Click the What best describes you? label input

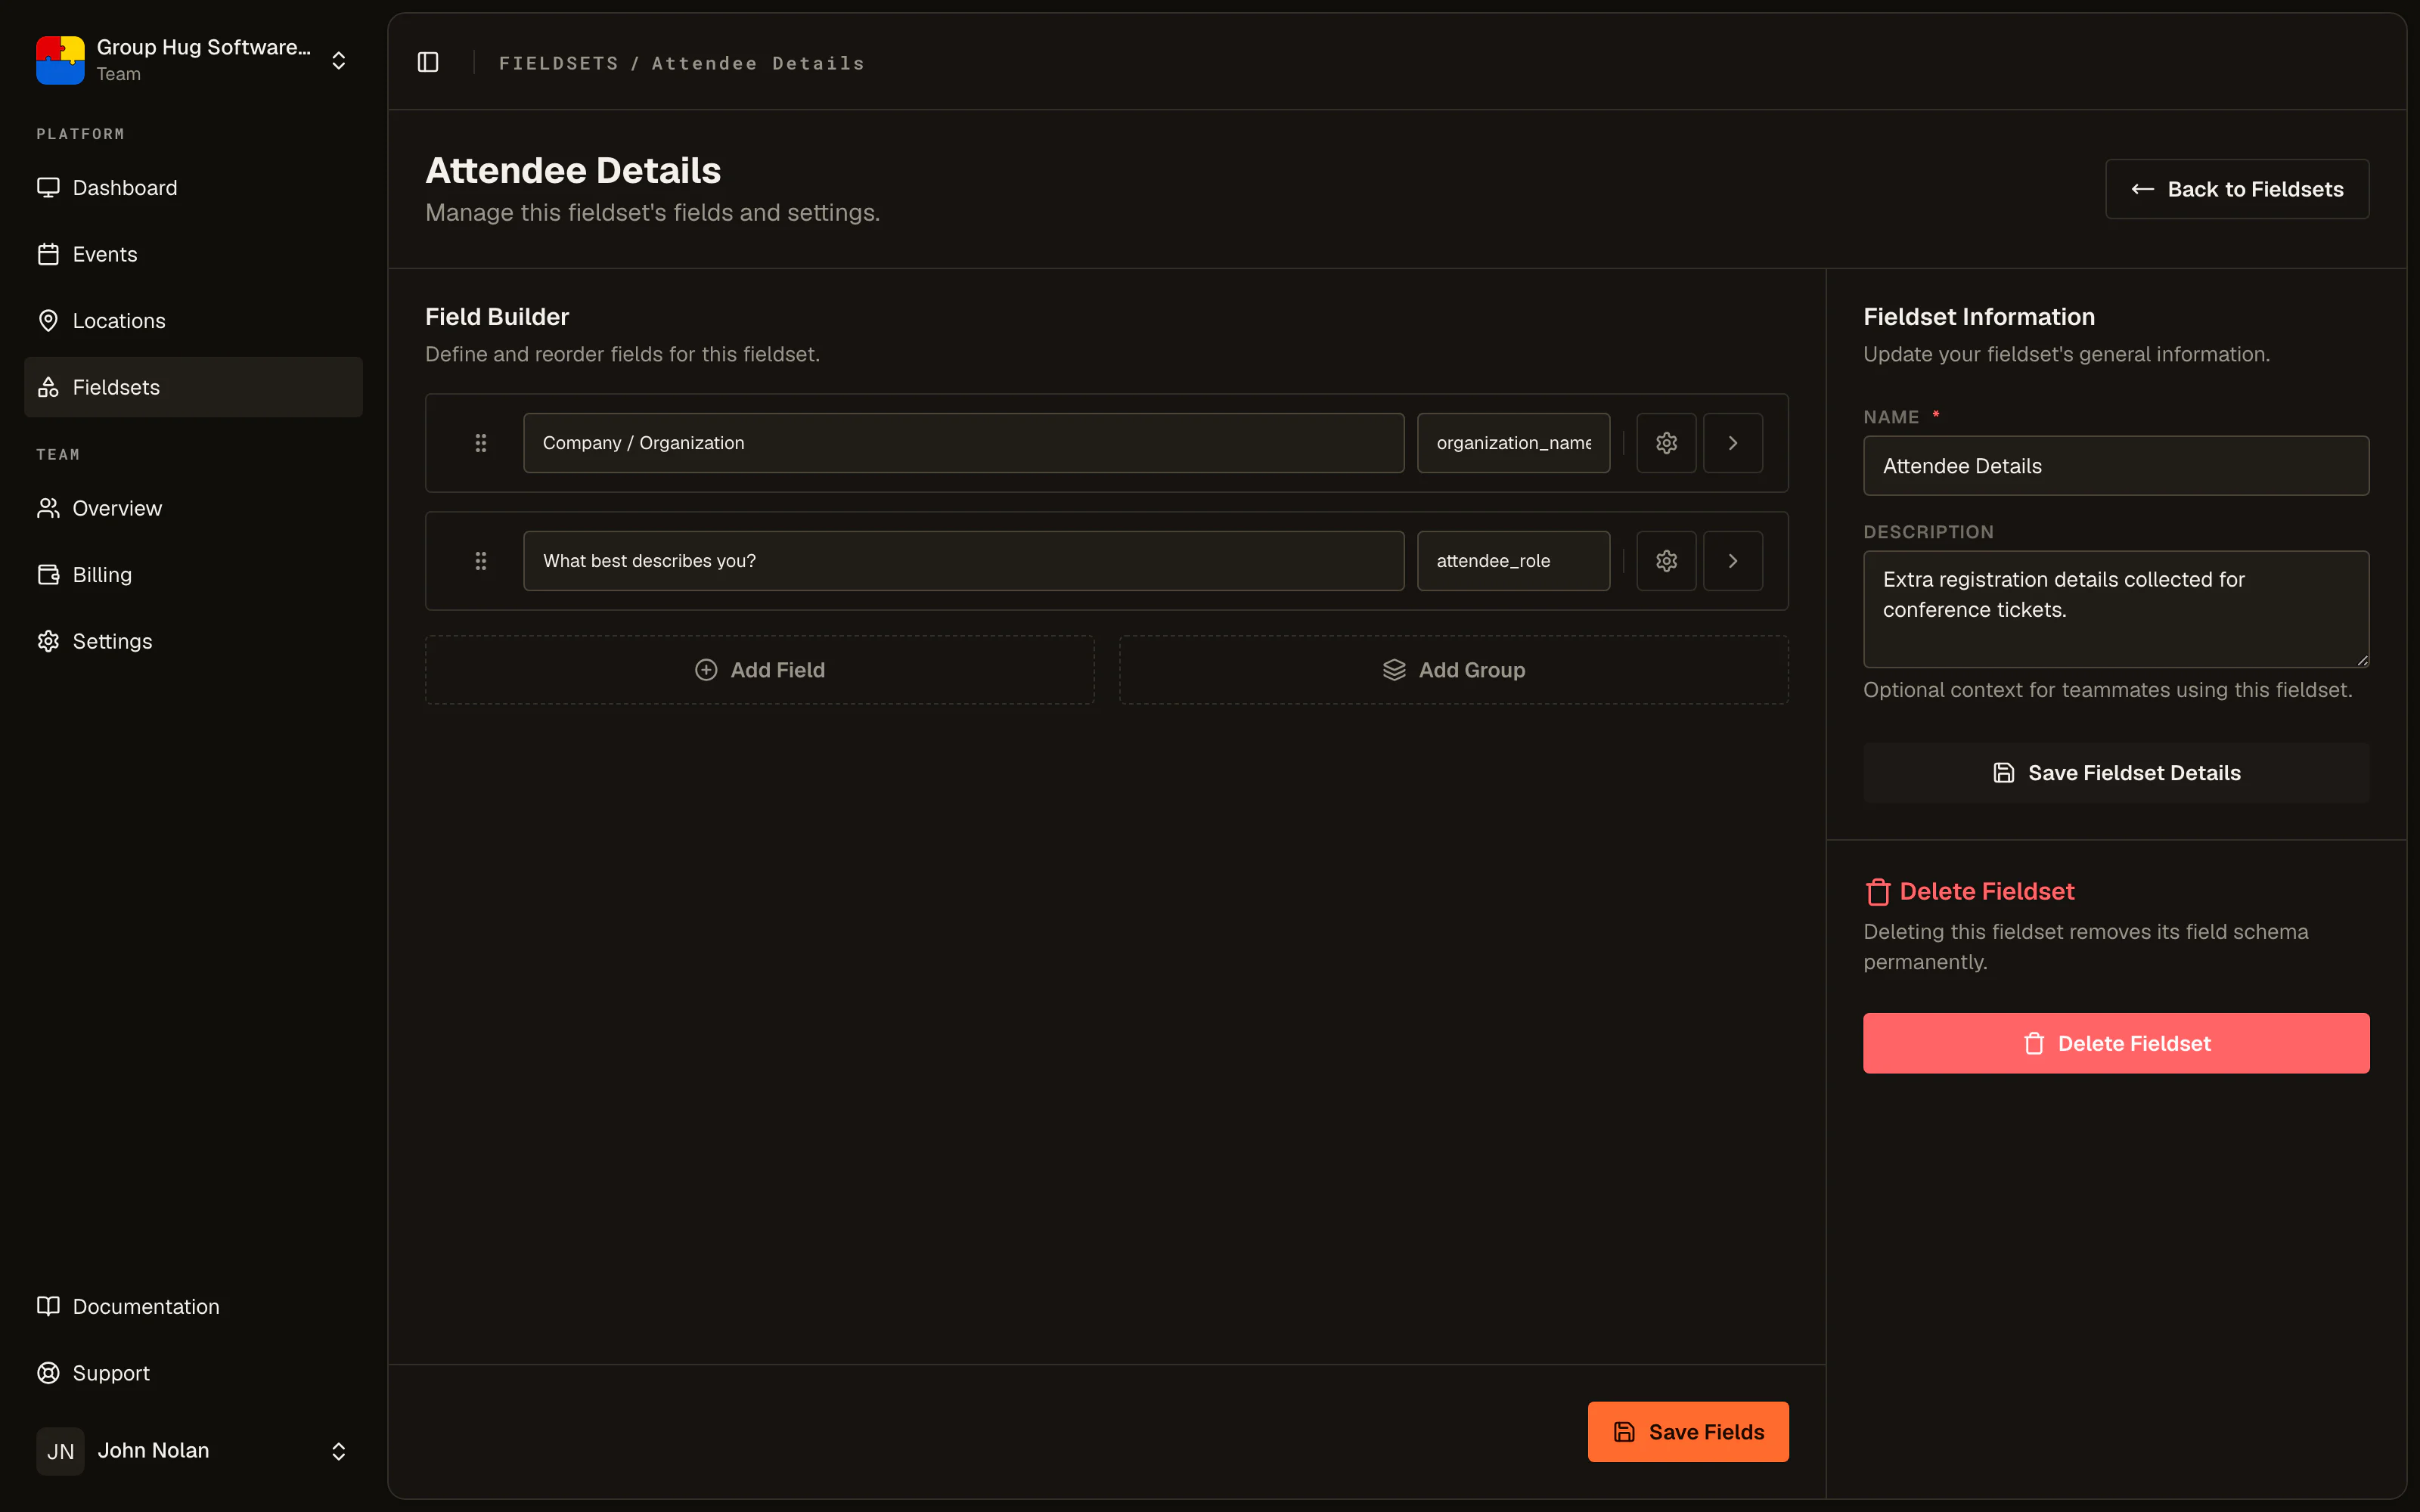tap(963, 561)
